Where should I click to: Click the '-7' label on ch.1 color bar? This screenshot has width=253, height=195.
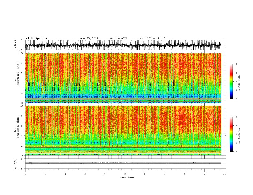click(x=235, y=99)
